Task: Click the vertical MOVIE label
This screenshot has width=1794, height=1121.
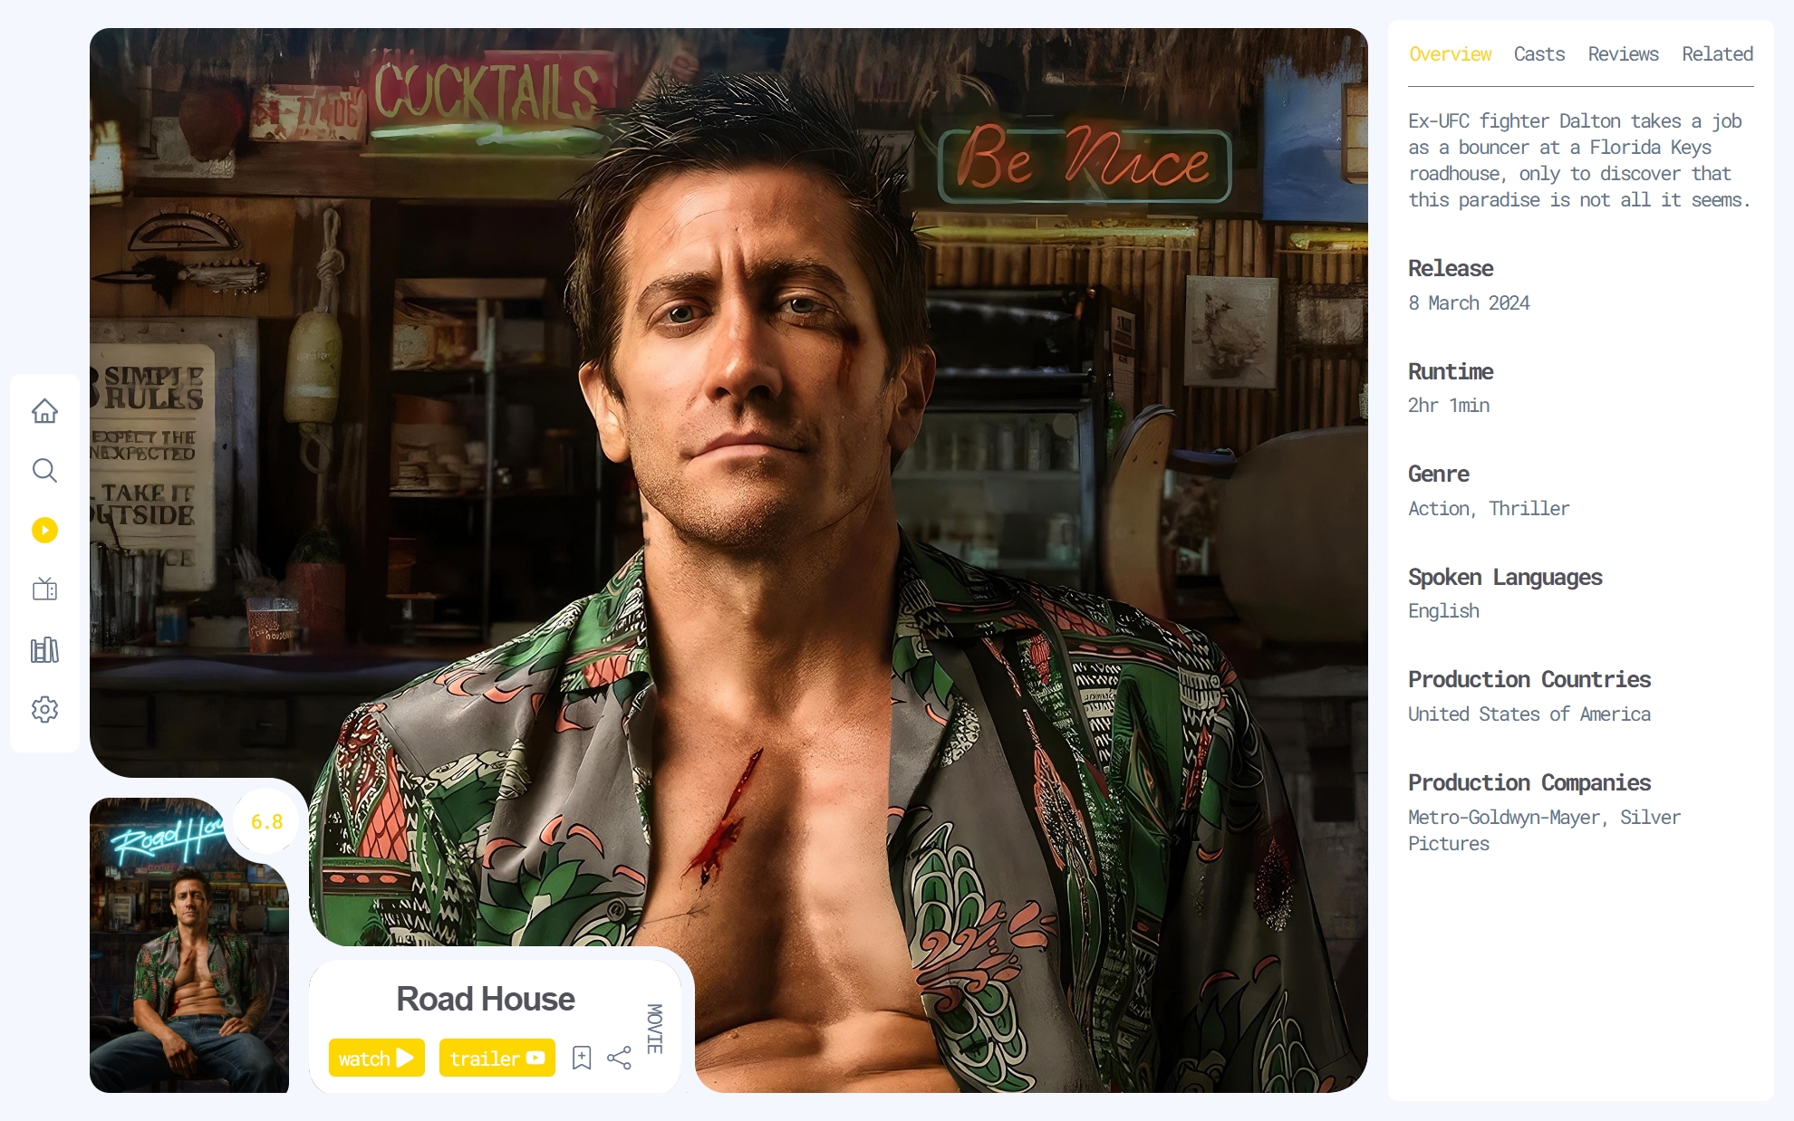Action: coord(654,1029)
